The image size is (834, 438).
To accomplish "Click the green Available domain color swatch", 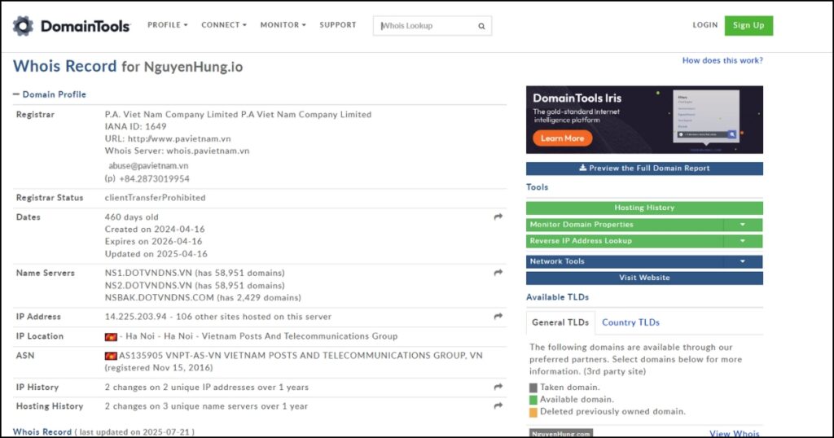I will (533, 400).
